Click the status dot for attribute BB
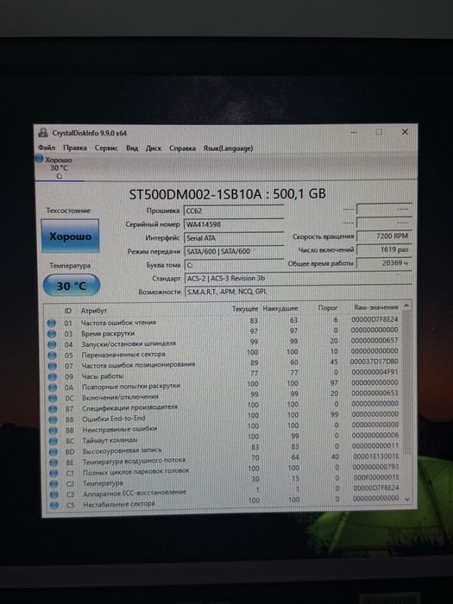The image size is (453, 604). (x=53, y=431)
